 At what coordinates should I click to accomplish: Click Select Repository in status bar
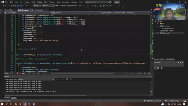173,101
